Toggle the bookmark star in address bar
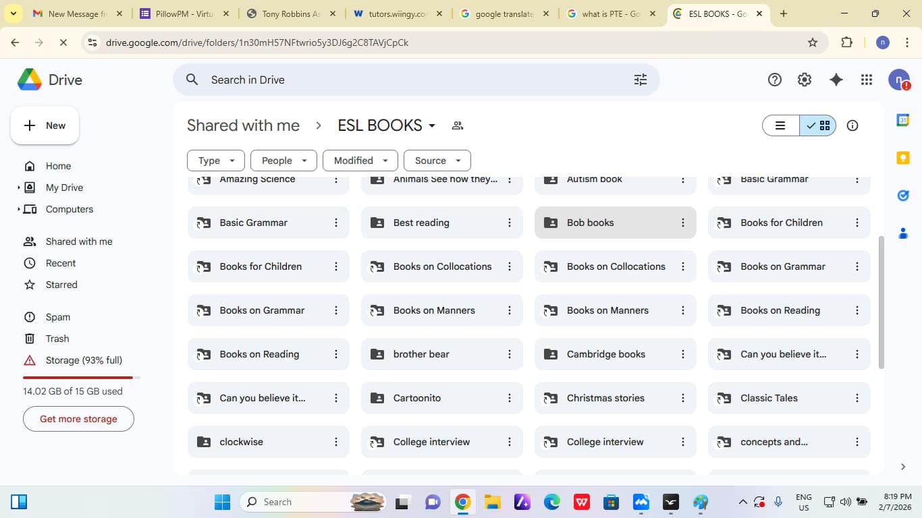 point(813,42)
